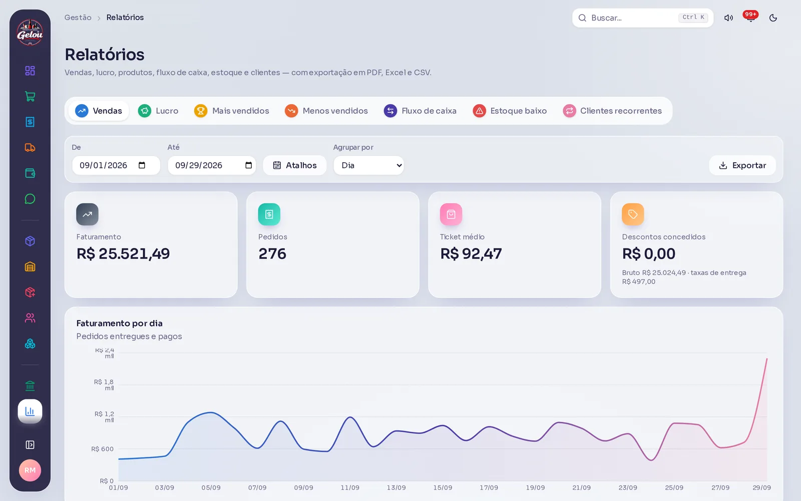Viewport: 801px width, 501px height.
Task: Switch to the Clientes recorrentes tab
Action: coord(612,111)
